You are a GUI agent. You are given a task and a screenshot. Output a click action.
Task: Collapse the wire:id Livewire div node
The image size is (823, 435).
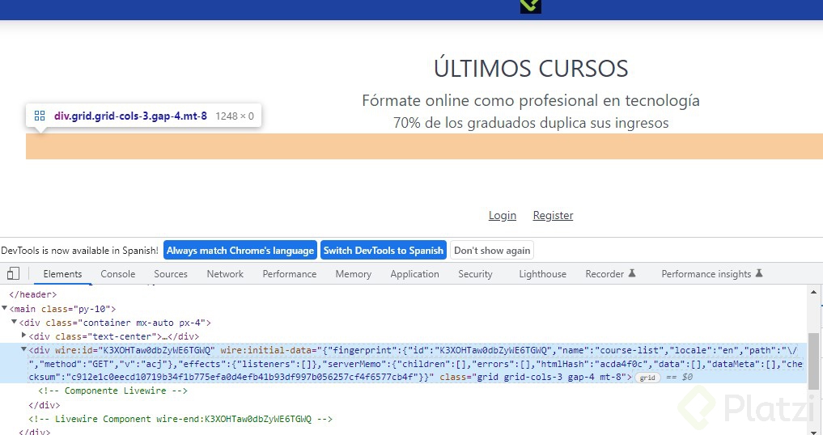pyautogui.click(x=23, y=349)
